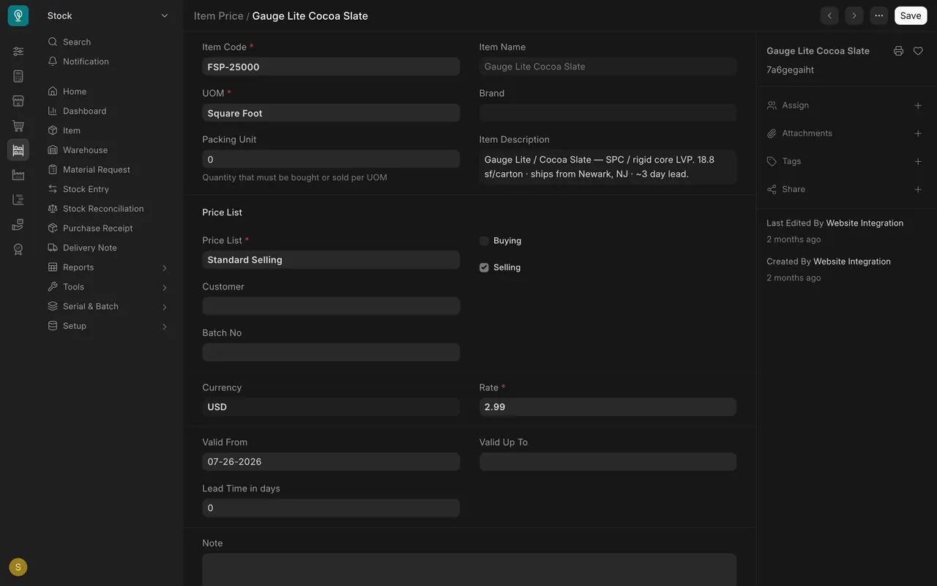Open the calculator icon module in the rail
The image size is (937, 586).
click(x=18, y=76)
